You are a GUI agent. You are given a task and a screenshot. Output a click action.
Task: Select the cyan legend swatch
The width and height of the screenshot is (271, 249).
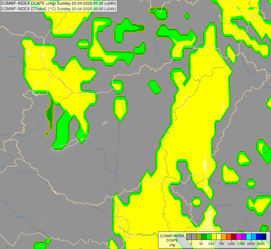(x=249, y=237)
